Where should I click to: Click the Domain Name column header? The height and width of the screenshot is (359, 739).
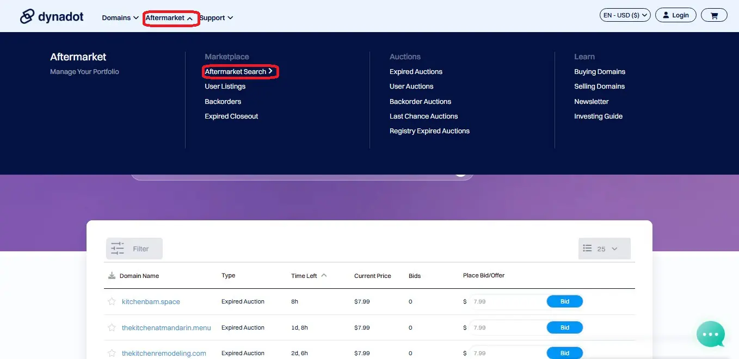coord(139,276)
